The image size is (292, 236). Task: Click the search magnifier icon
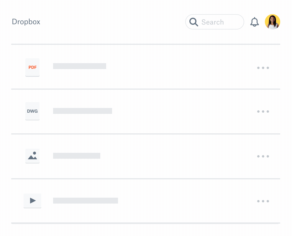pos(194,22)
